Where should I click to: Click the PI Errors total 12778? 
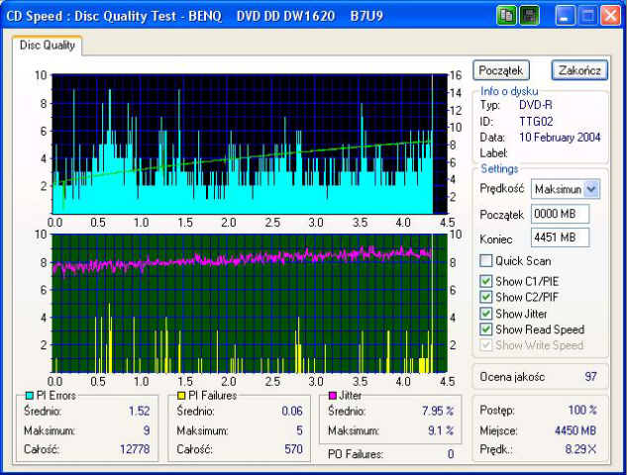135,449
